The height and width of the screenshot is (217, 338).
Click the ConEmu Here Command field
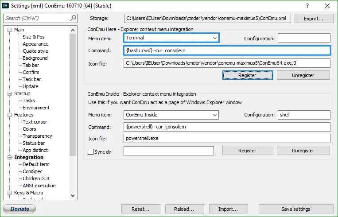point(227,50)
